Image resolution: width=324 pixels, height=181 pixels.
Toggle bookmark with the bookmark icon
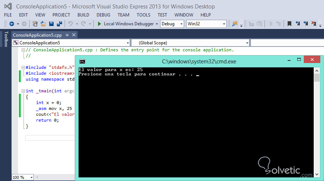(289, 24)
